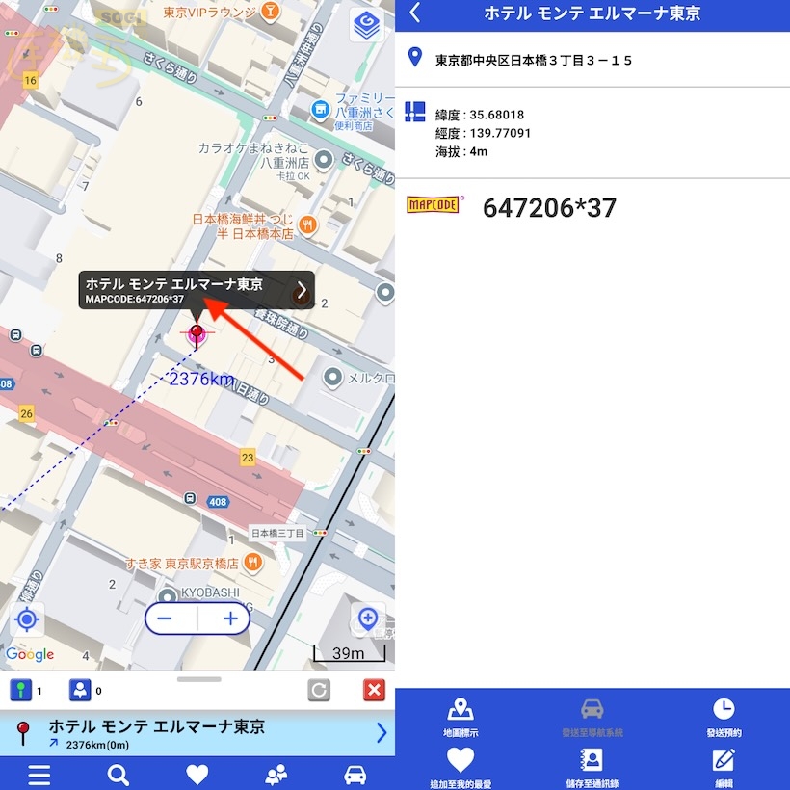The image size is (790, 790).
Task: Expand hotel callout chevron on map
Action: (x=302, y=290)
